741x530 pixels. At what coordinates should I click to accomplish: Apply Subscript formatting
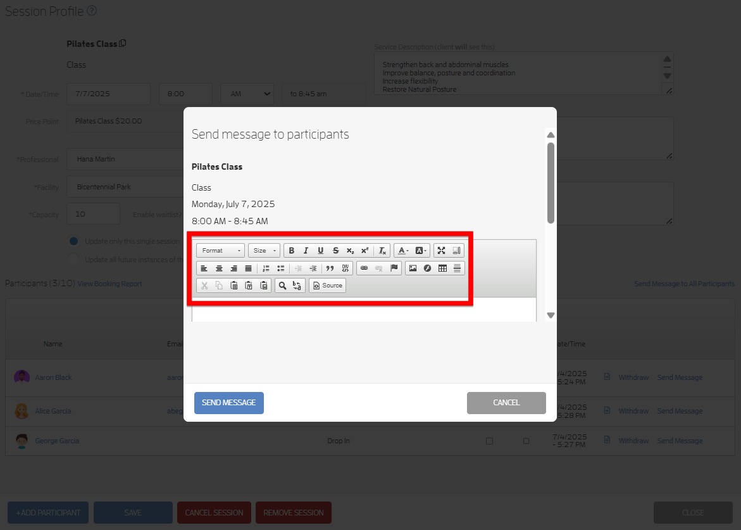tap(350, 251)
